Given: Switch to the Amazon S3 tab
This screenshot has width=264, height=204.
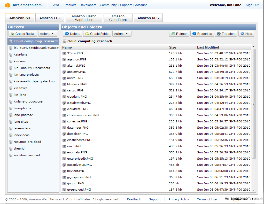Looking at the screenshot, I should [20, 18].
